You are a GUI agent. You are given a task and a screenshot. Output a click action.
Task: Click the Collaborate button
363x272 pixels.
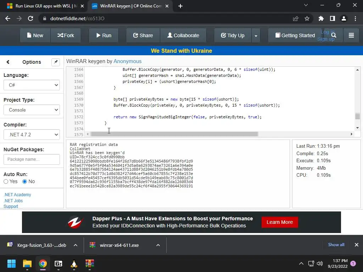(x=183, y=35)
